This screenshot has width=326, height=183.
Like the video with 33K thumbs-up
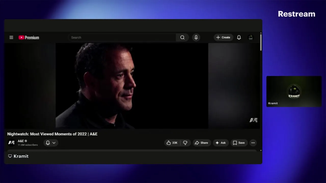tap(172, 143)
